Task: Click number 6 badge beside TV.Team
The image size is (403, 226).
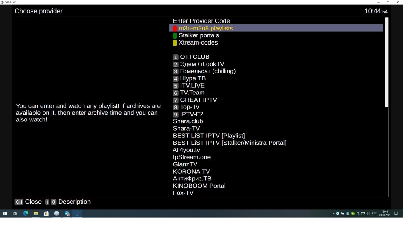Action: [x=176, y=93]
